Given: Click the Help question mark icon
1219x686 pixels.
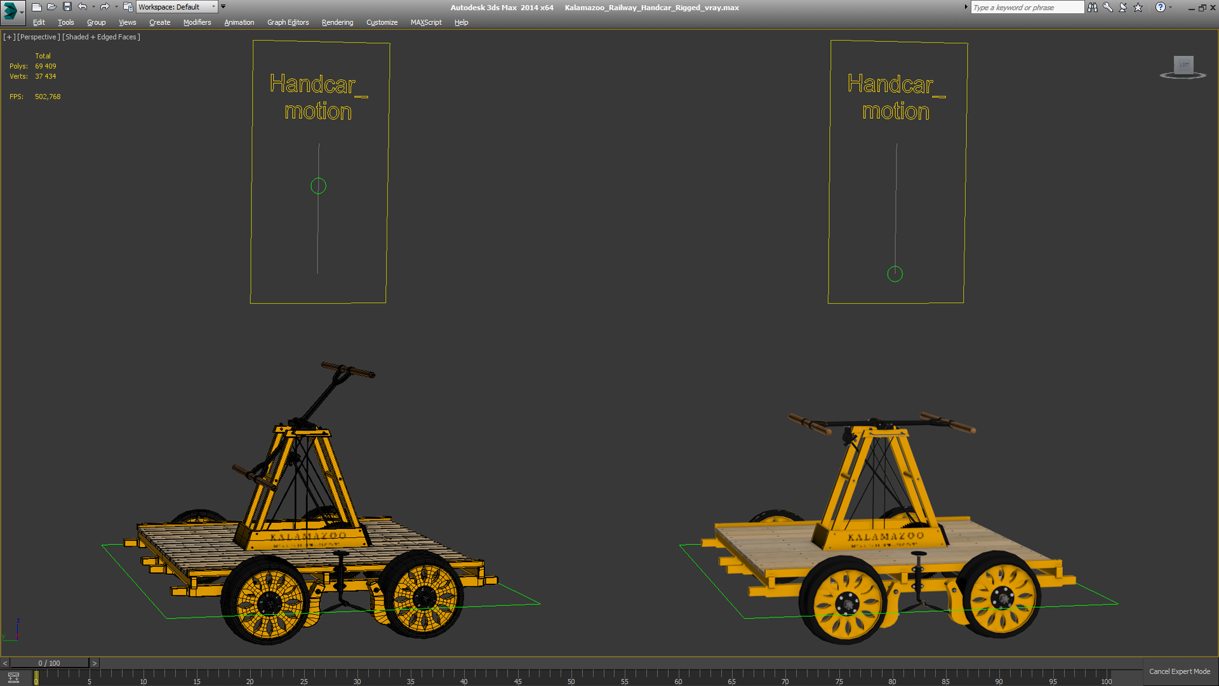Looking at the screenshot, I should coord(1161,7).
